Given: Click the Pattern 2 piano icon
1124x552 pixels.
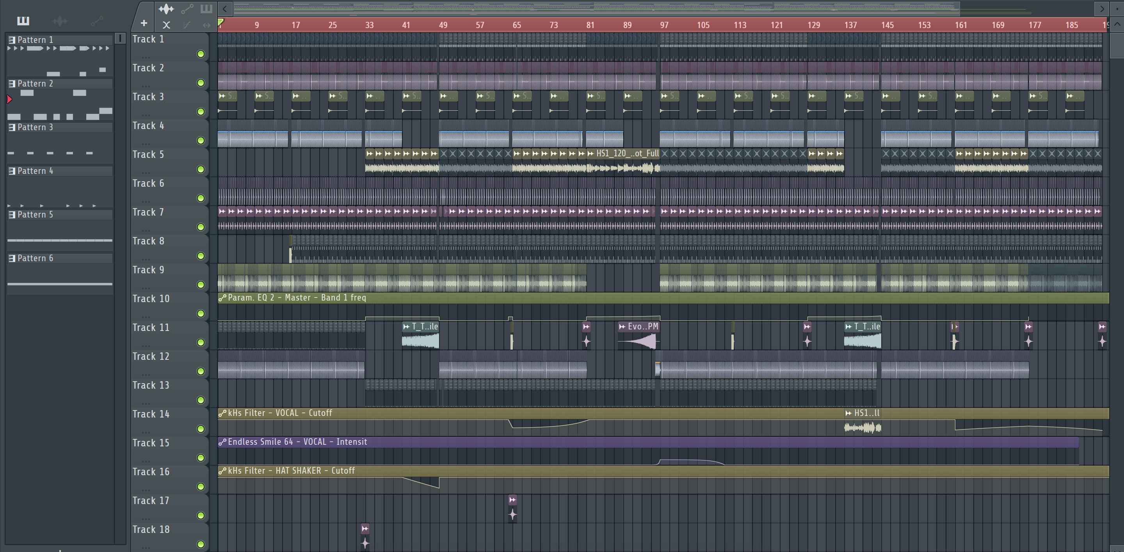Looking at the screenshot, I should click(x=12, y=83).
